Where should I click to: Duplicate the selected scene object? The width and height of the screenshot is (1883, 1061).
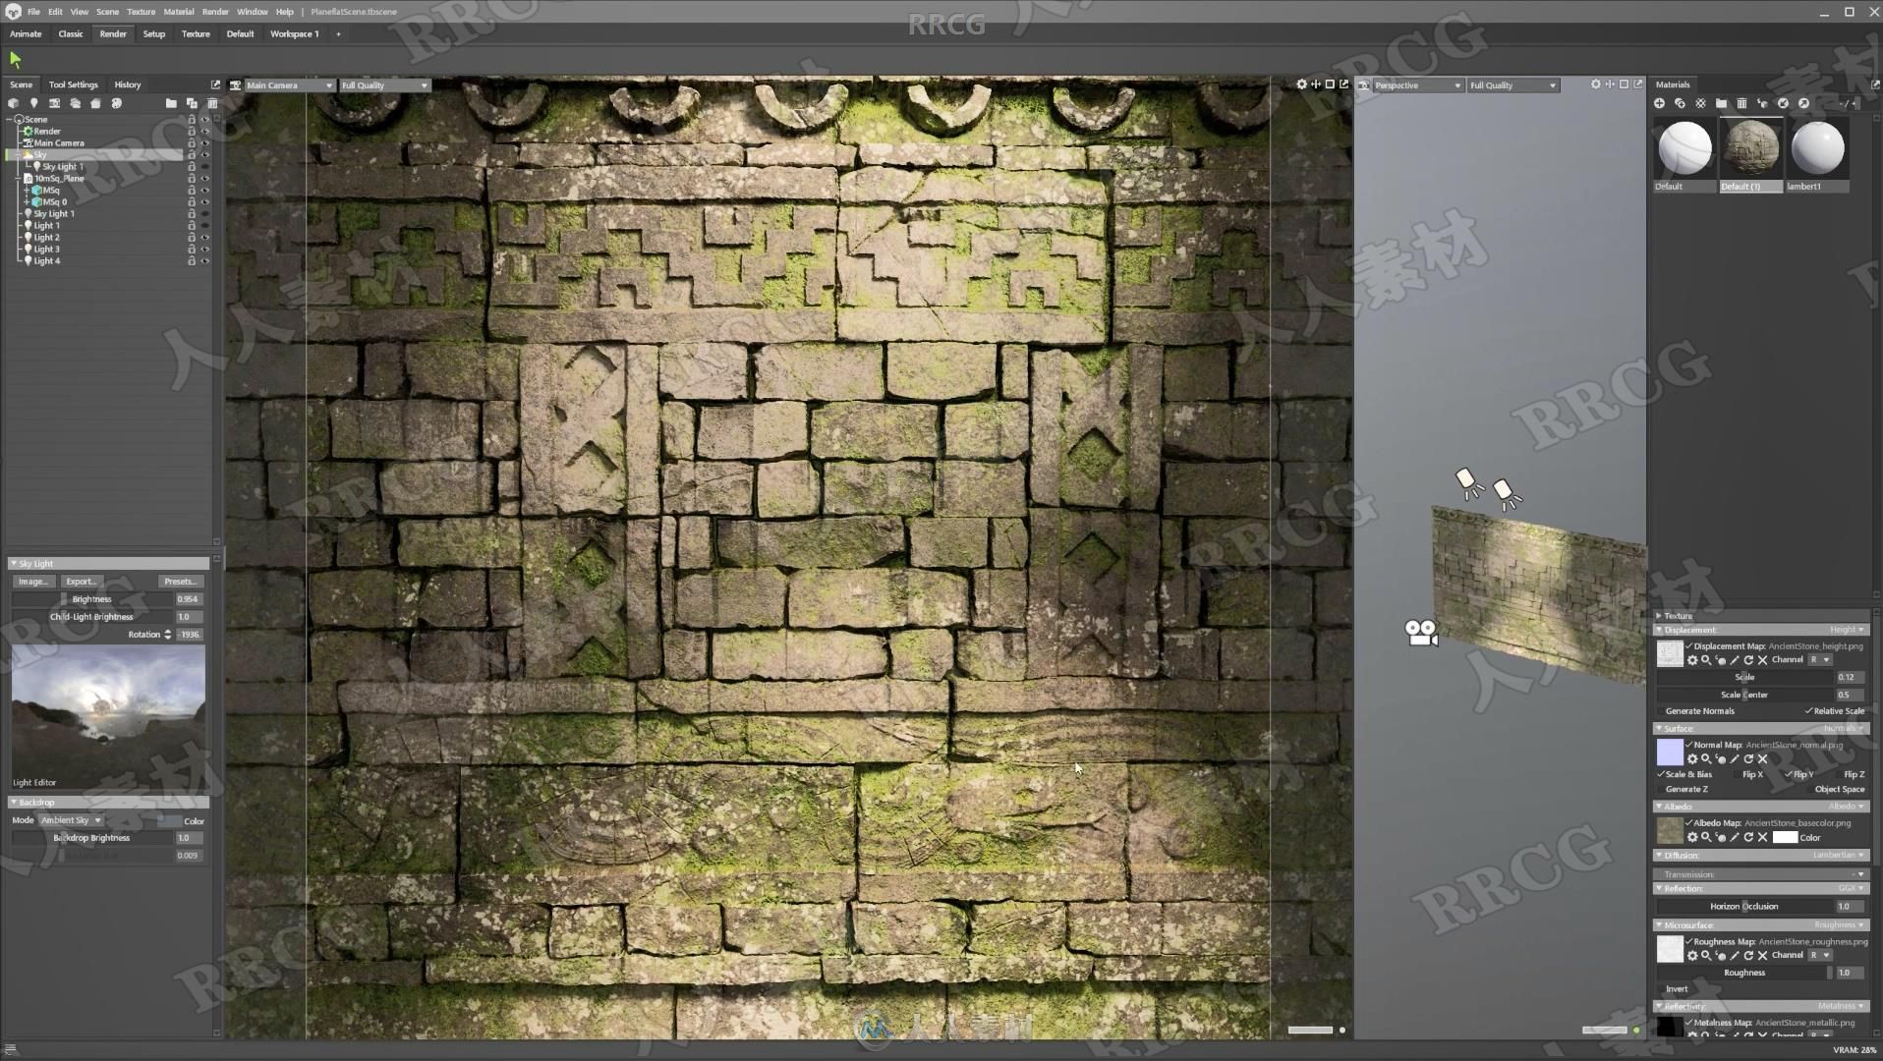coord(192,103)
